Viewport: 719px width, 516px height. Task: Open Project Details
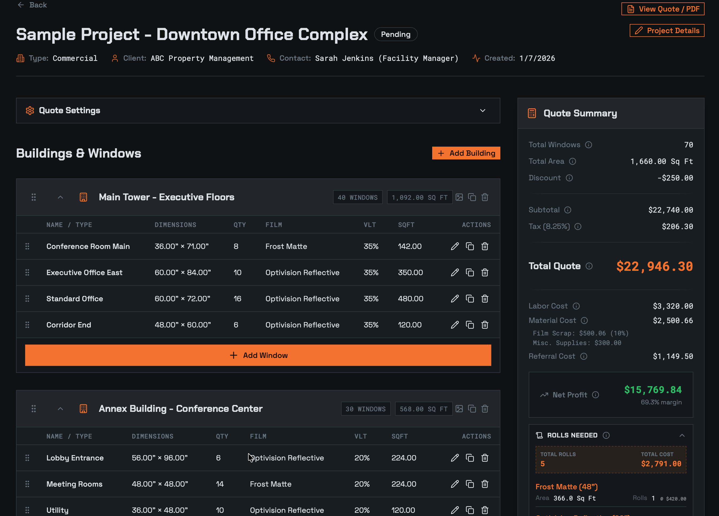(667, 30)
